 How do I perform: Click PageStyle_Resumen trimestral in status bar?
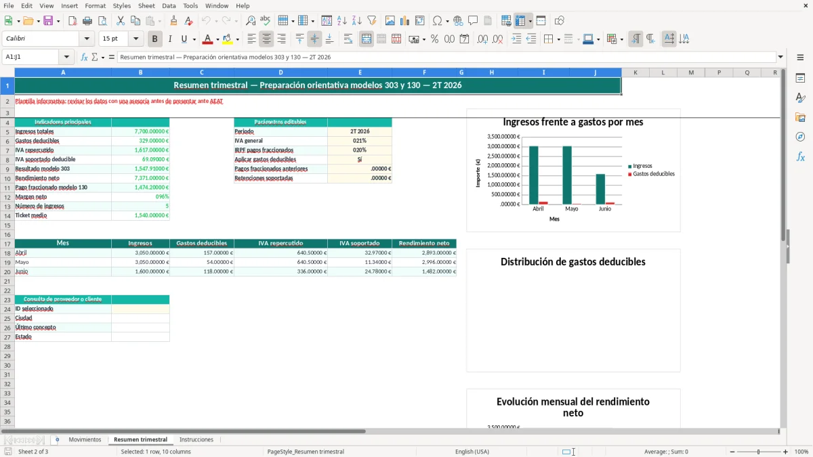[x=306, y=452]
